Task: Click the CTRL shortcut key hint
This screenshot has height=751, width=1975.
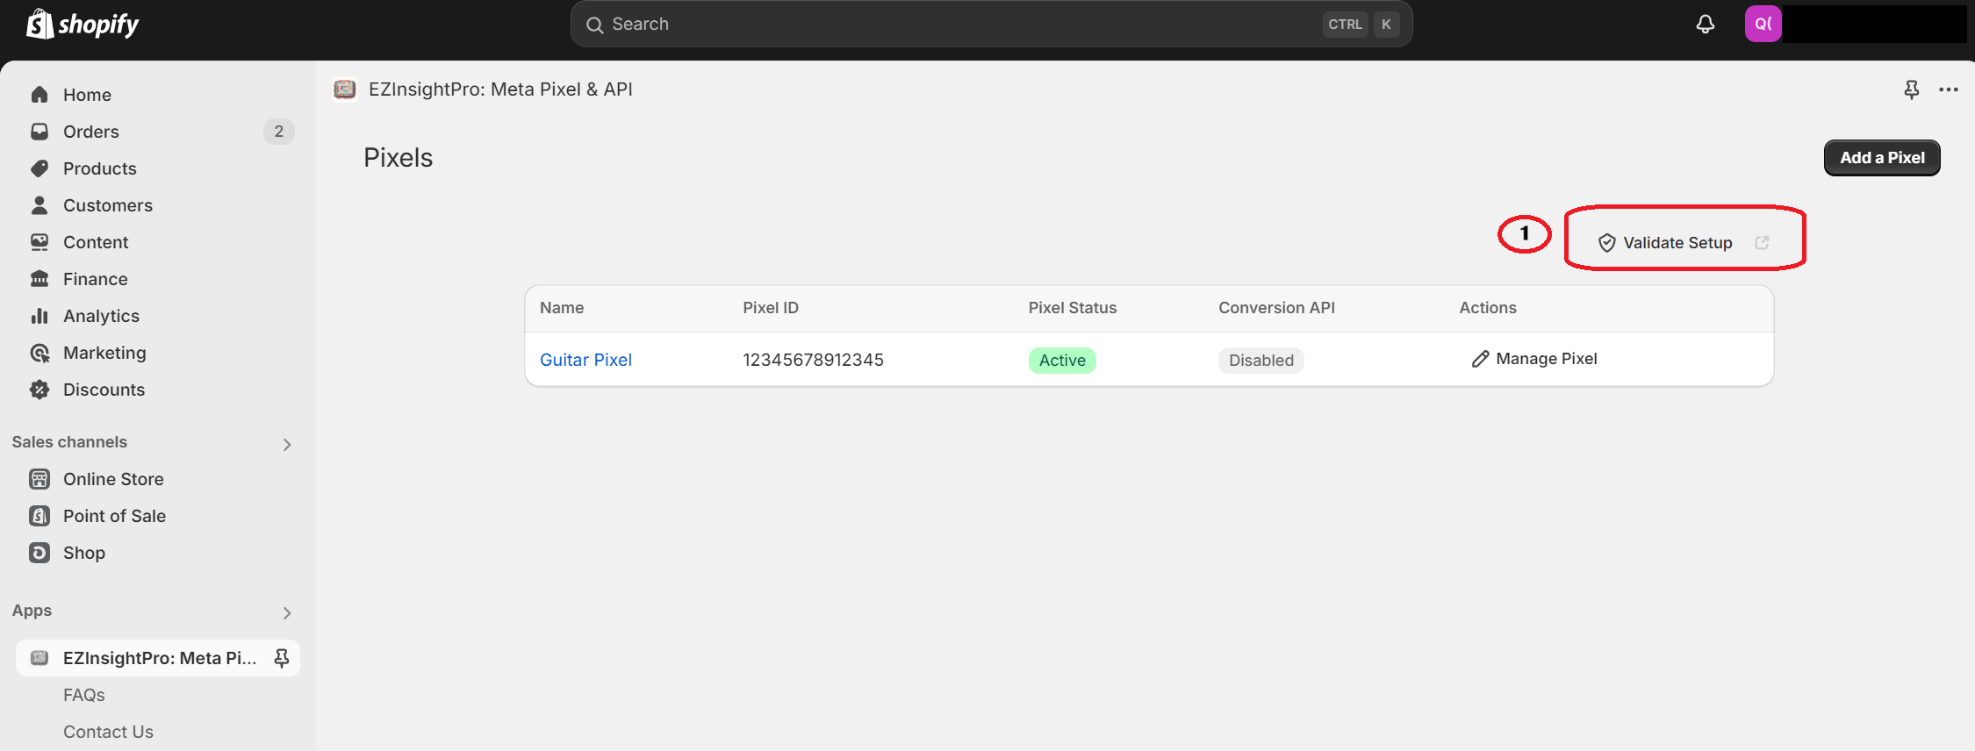Action: 1345,25
